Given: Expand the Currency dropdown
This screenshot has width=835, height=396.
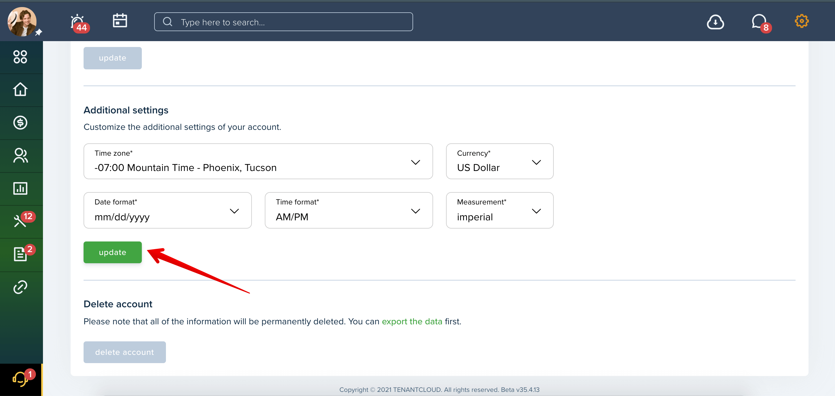Looking at the screenshot, I should [500, 161].
